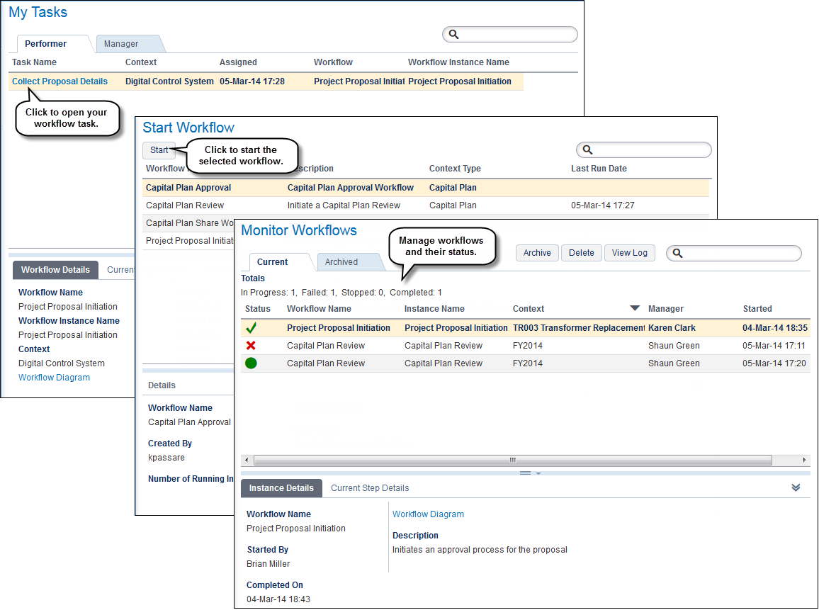
Task: Collapse details panel with double chevron
Action: click(x=796, y=488)
